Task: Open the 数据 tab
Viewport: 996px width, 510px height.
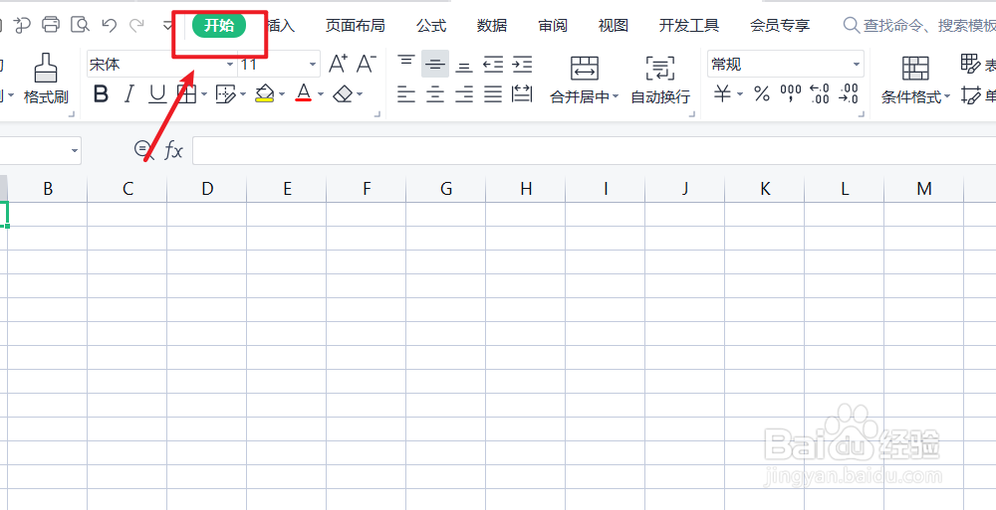Action: pos(492,26)
